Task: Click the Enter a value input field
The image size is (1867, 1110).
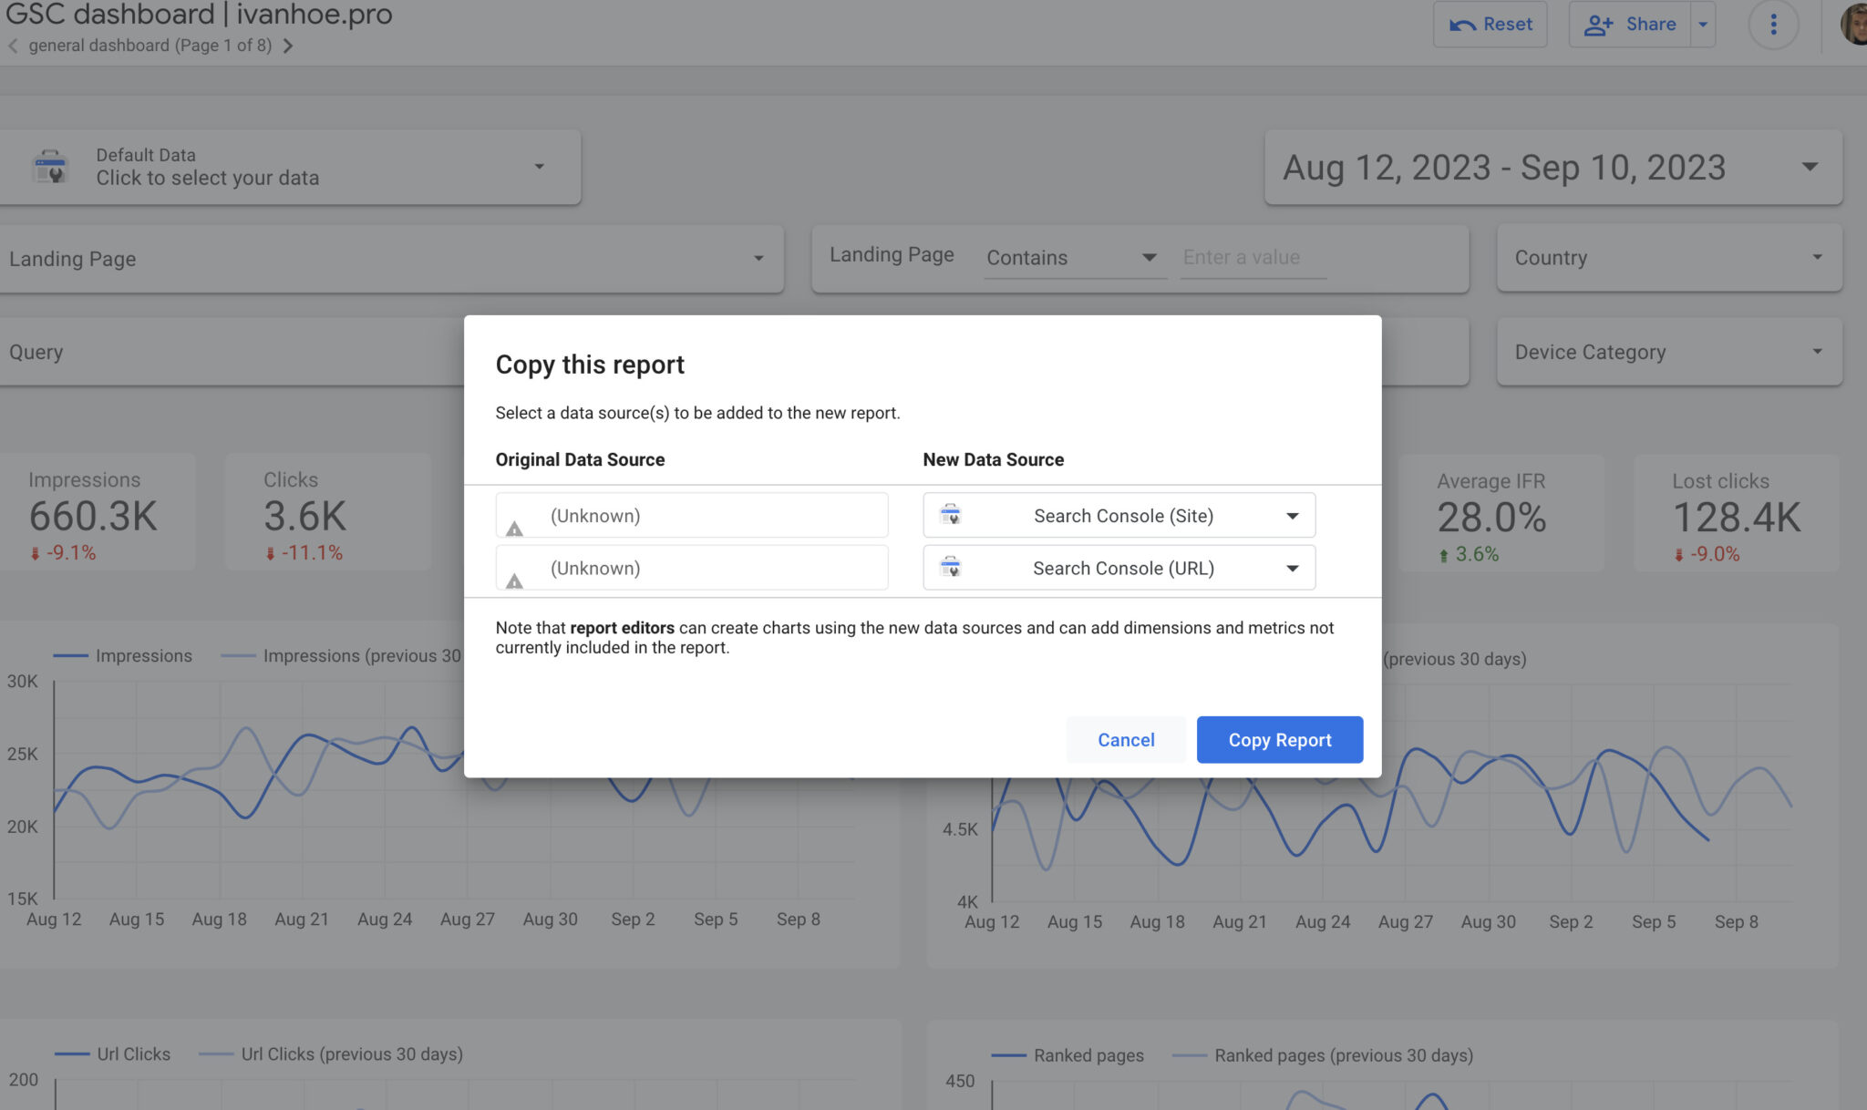Action: (1253, 257)
